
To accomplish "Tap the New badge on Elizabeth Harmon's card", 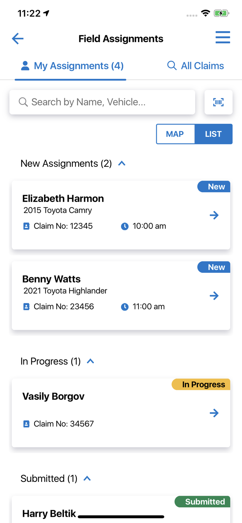I will click(214, 187).
